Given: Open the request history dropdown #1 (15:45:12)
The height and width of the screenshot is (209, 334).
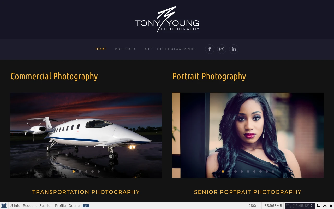Looking at the screenshot, I should (x=300, y=206).
